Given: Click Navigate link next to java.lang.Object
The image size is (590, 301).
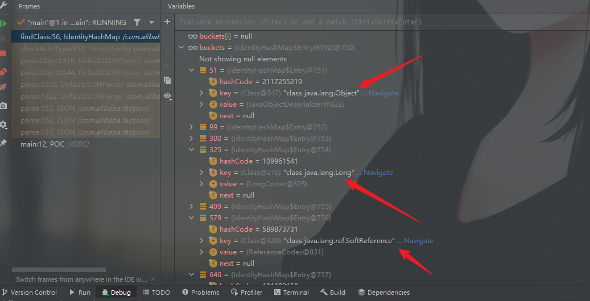Looking at the screenshot, I should [383, 93].
